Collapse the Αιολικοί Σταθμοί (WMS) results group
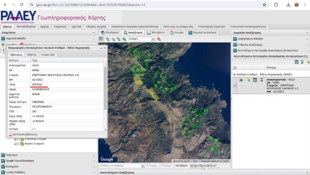Screen dimensions: 310x175 (x=234, y=74)
